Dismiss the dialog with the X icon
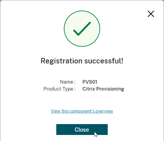Viewport: 164px width, 141px height. (151, 14)
